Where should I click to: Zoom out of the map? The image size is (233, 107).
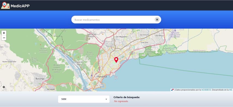4,38
